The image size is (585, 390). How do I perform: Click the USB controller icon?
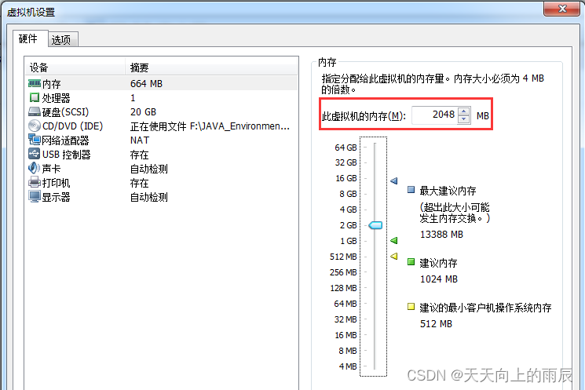coord(35,154)
